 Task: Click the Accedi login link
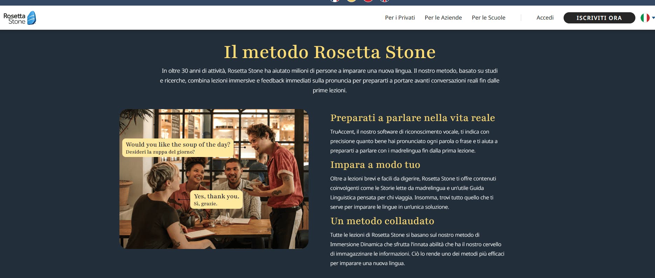(x=545, y=18)
